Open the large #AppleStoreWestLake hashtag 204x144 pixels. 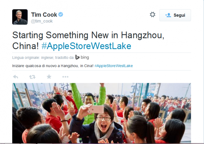(86, 46)
